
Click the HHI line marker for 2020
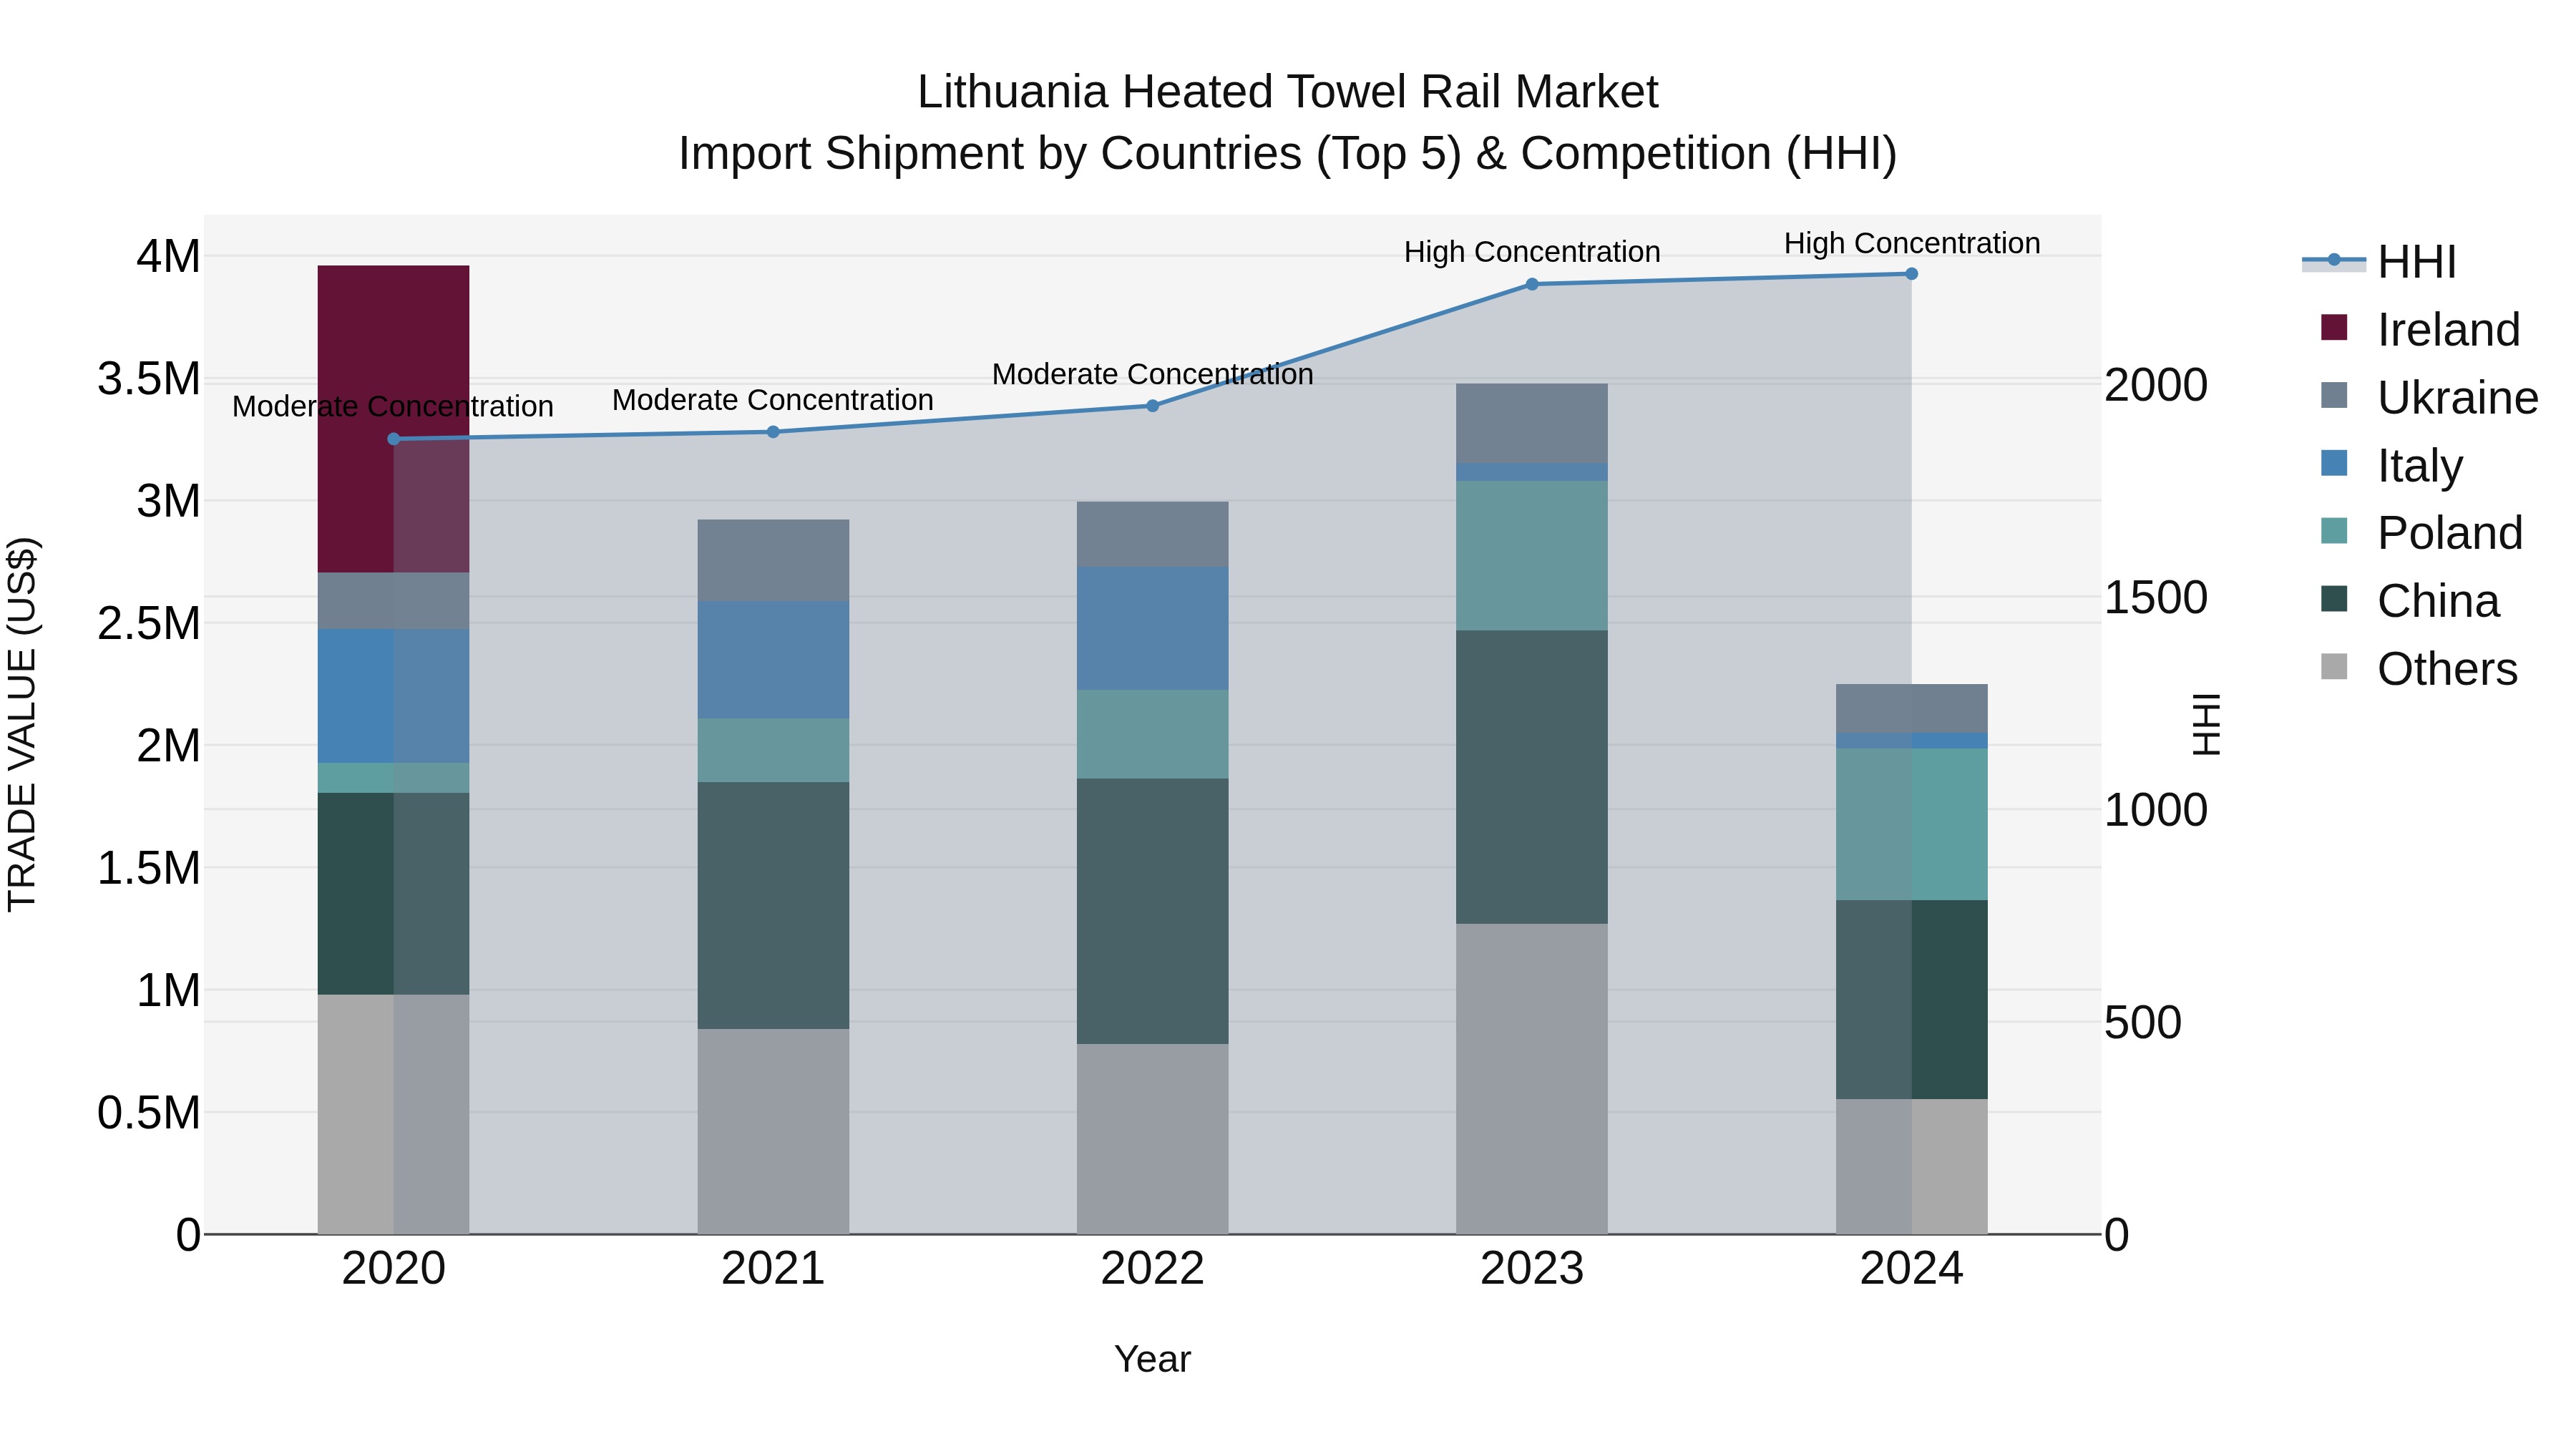pos(393,439)
